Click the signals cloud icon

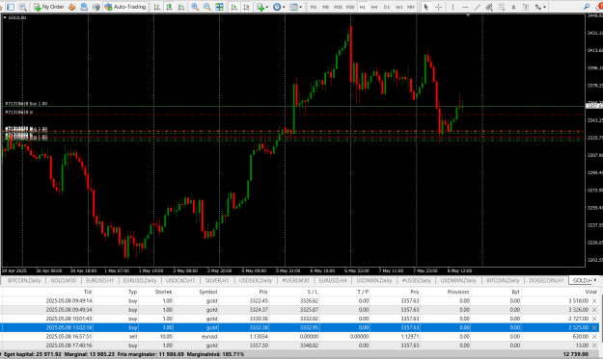pyautogui.click(x=83, y=7)
